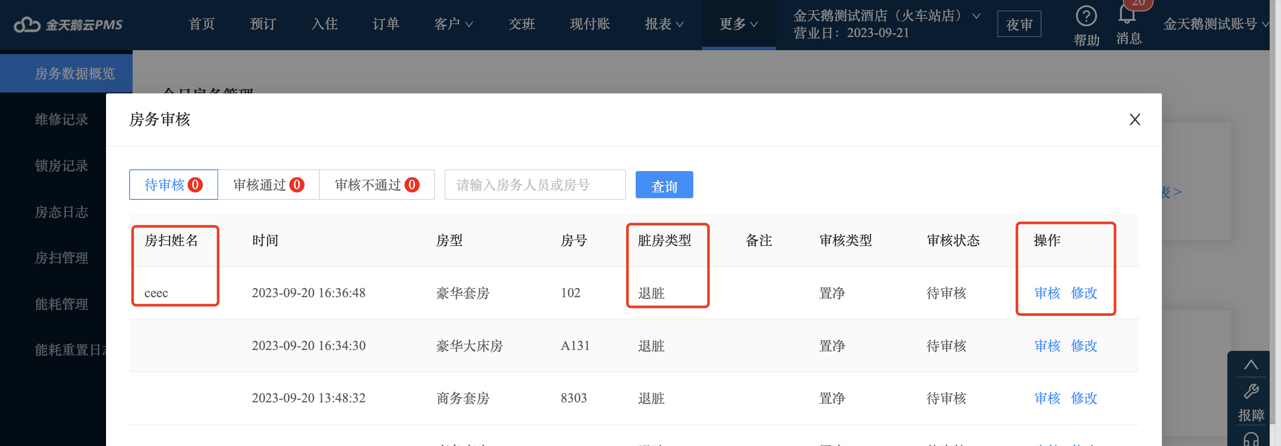Open 交班 in top navigation
This screenshot has width=1281, height=446.
522,24
